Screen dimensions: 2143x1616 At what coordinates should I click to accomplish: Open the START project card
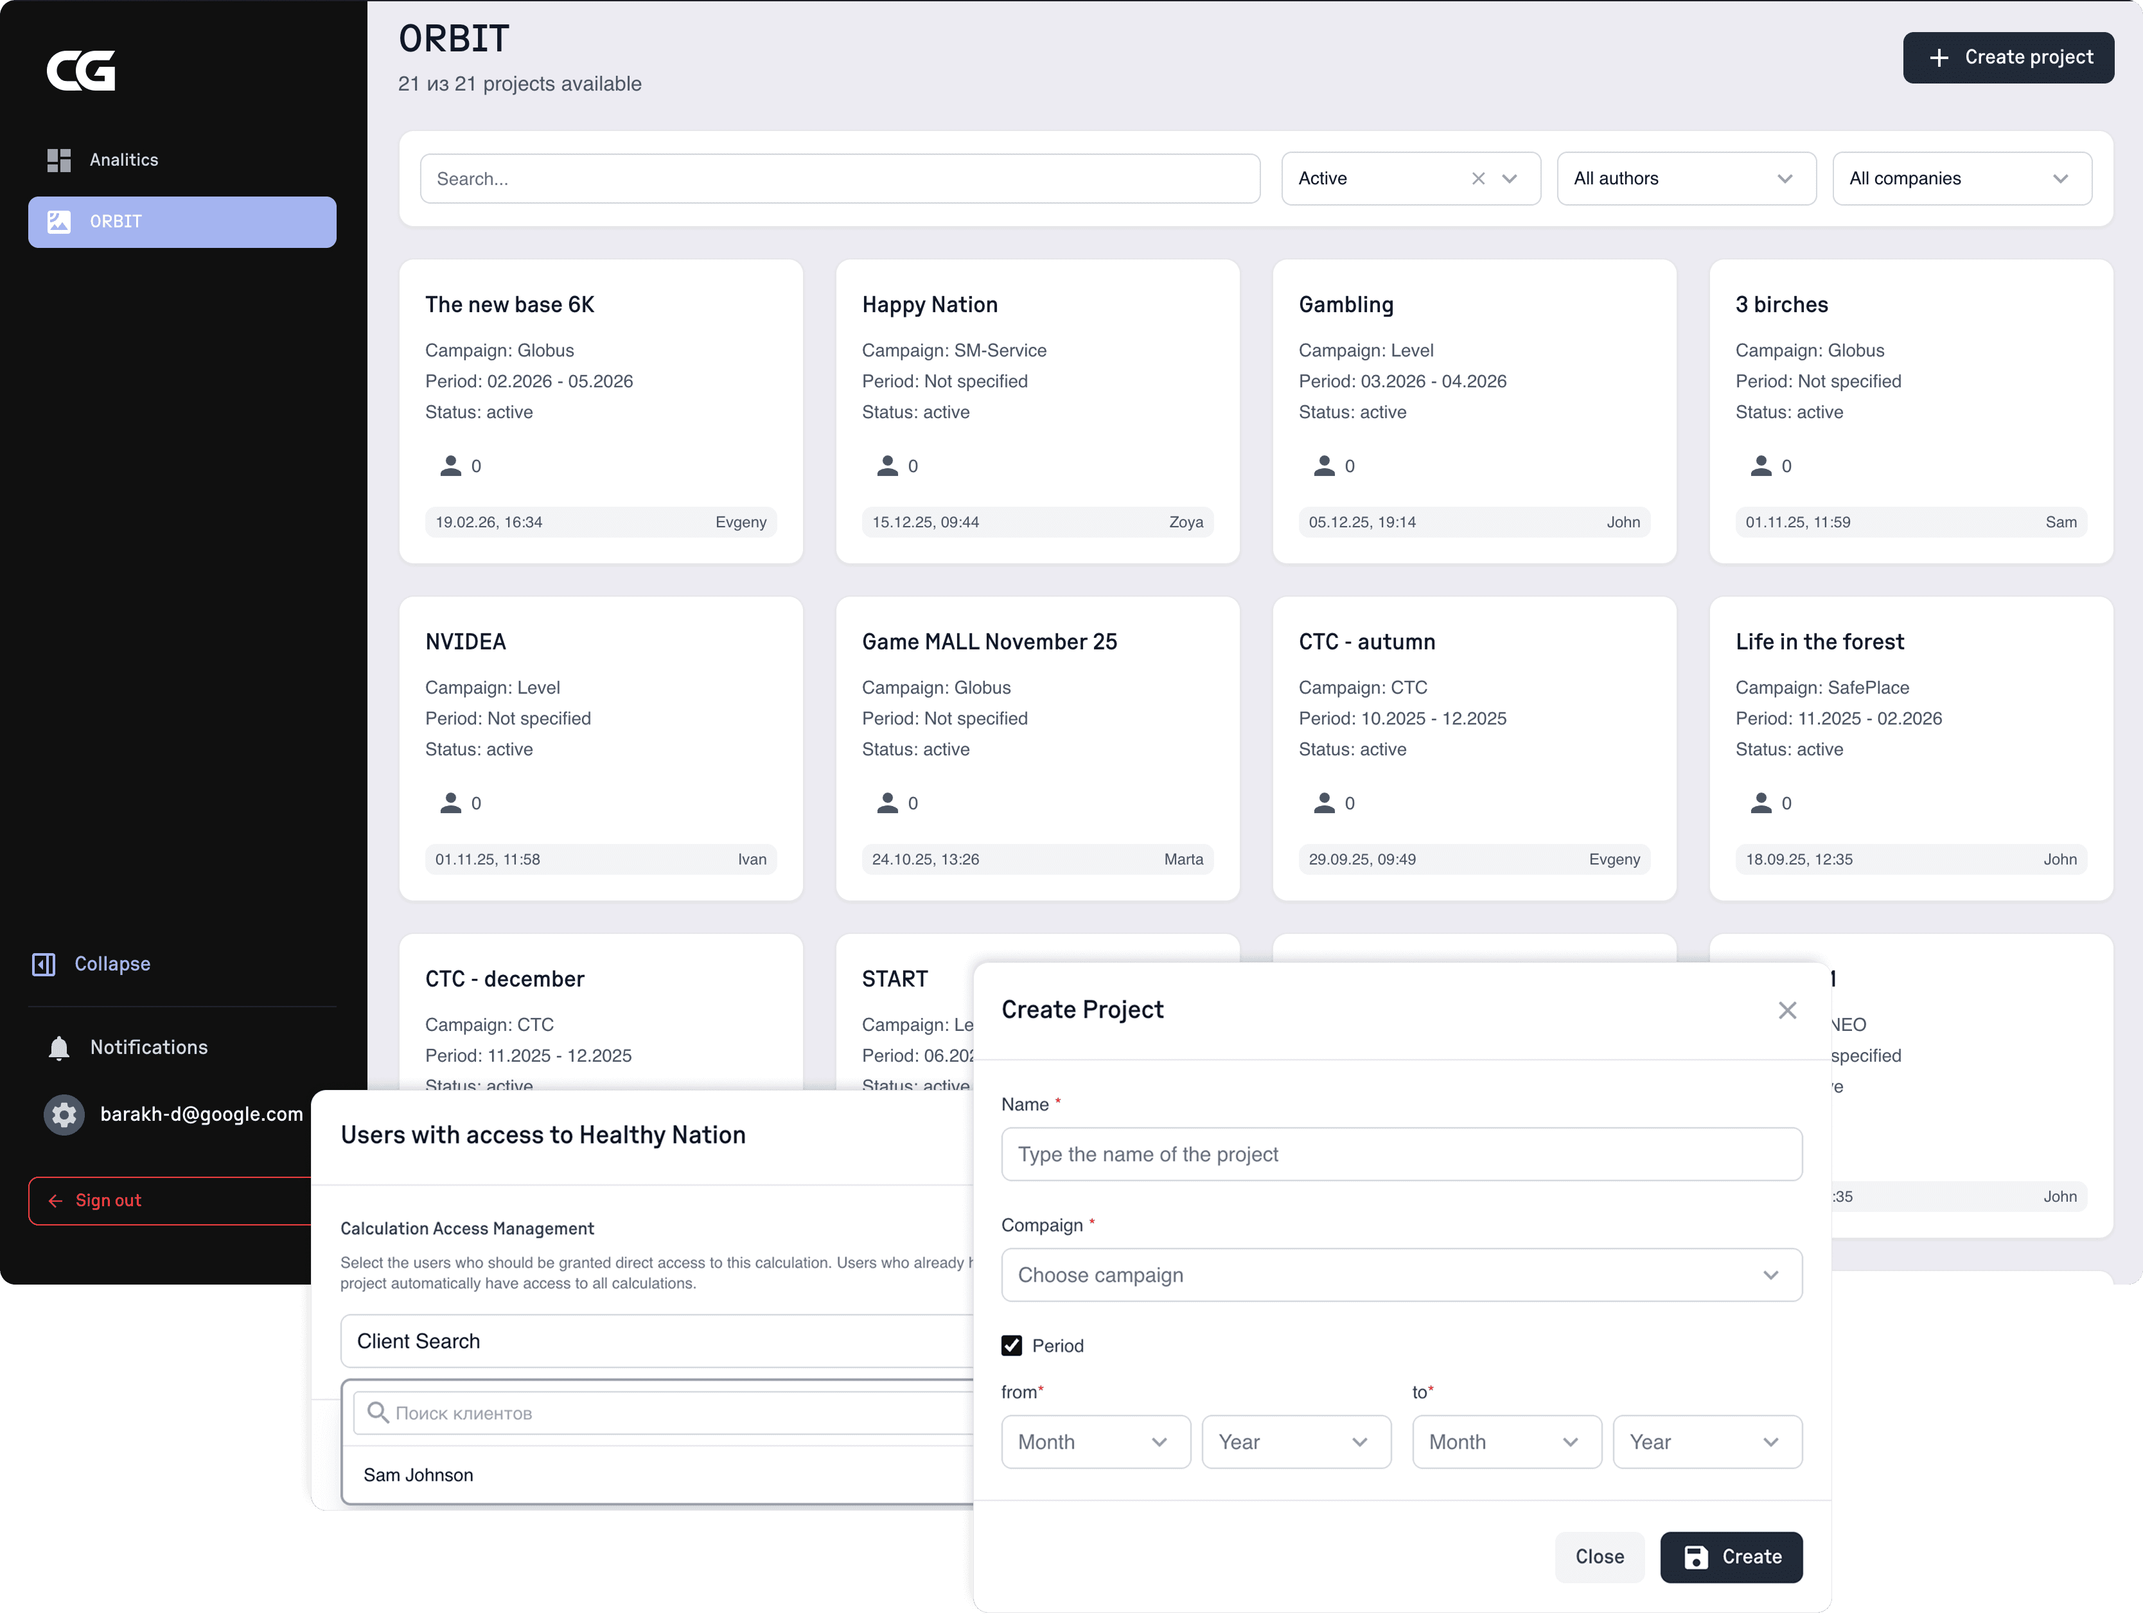(905, 1012)
